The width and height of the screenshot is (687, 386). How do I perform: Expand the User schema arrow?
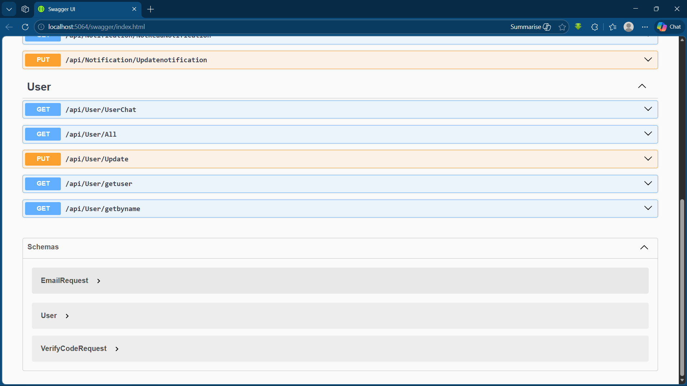[x=67, y=316]
